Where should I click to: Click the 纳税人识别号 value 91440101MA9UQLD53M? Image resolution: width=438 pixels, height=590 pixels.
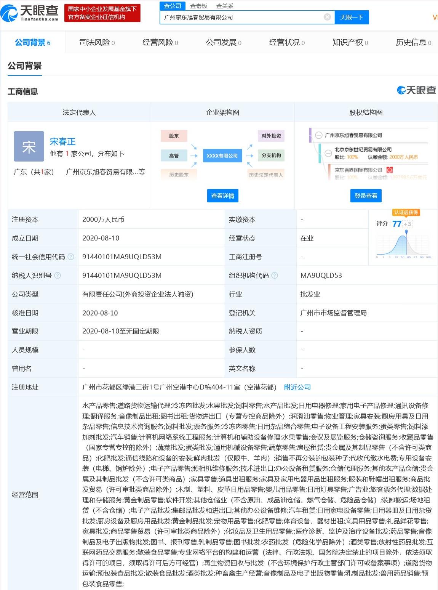[122, 276]
